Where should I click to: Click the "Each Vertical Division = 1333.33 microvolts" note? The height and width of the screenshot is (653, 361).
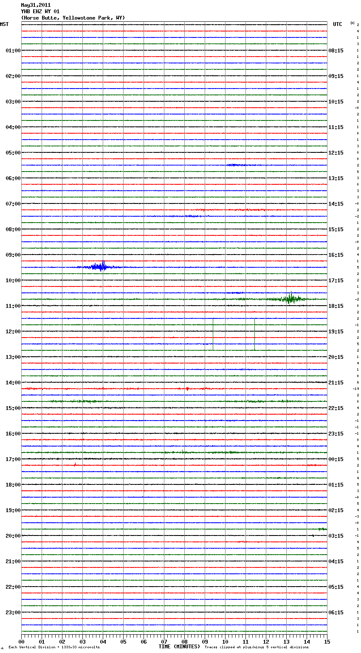click(54, 647)
